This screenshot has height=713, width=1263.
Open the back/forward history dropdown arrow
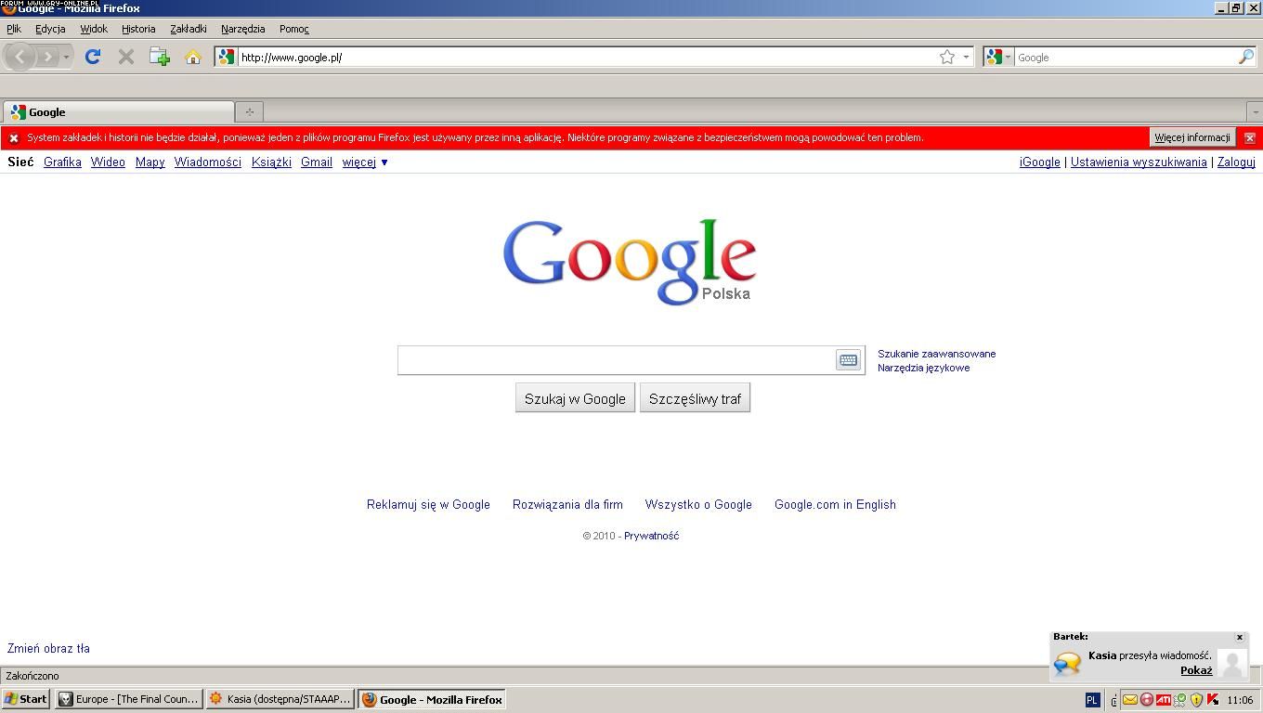(66, 58)
